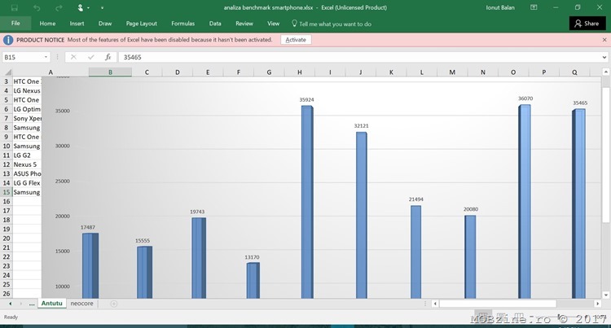Image resolution: width=611 pixels, height=328 pixels.
Task: Click cell containing Sony Xper
Action: click(x=27, y=118)
